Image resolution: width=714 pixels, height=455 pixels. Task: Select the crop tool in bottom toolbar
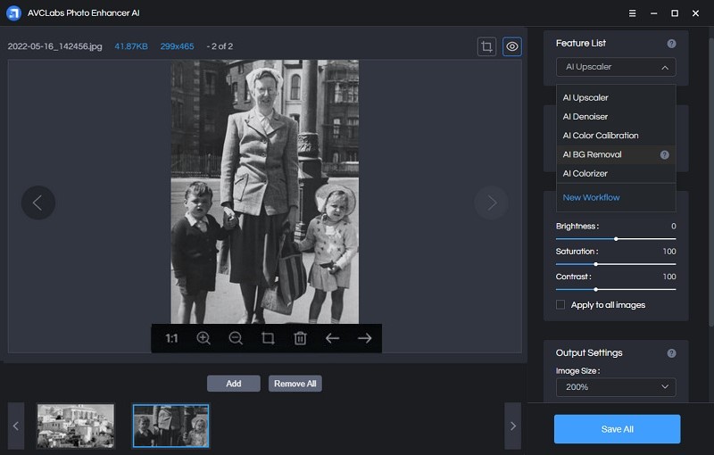(x=268, y=338)
